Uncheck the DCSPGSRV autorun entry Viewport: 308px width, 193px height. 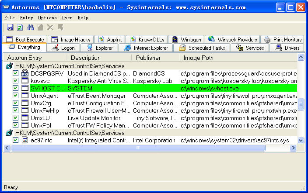tap(15, 73)
